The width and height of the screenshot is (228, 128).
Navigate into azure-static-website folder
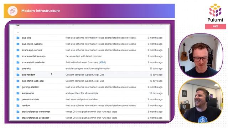coord(33,63)
